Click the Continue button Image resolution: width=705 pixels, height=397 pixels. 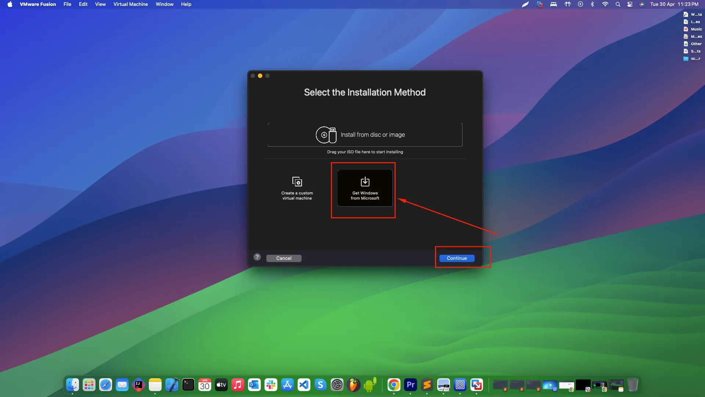[457, 258]
